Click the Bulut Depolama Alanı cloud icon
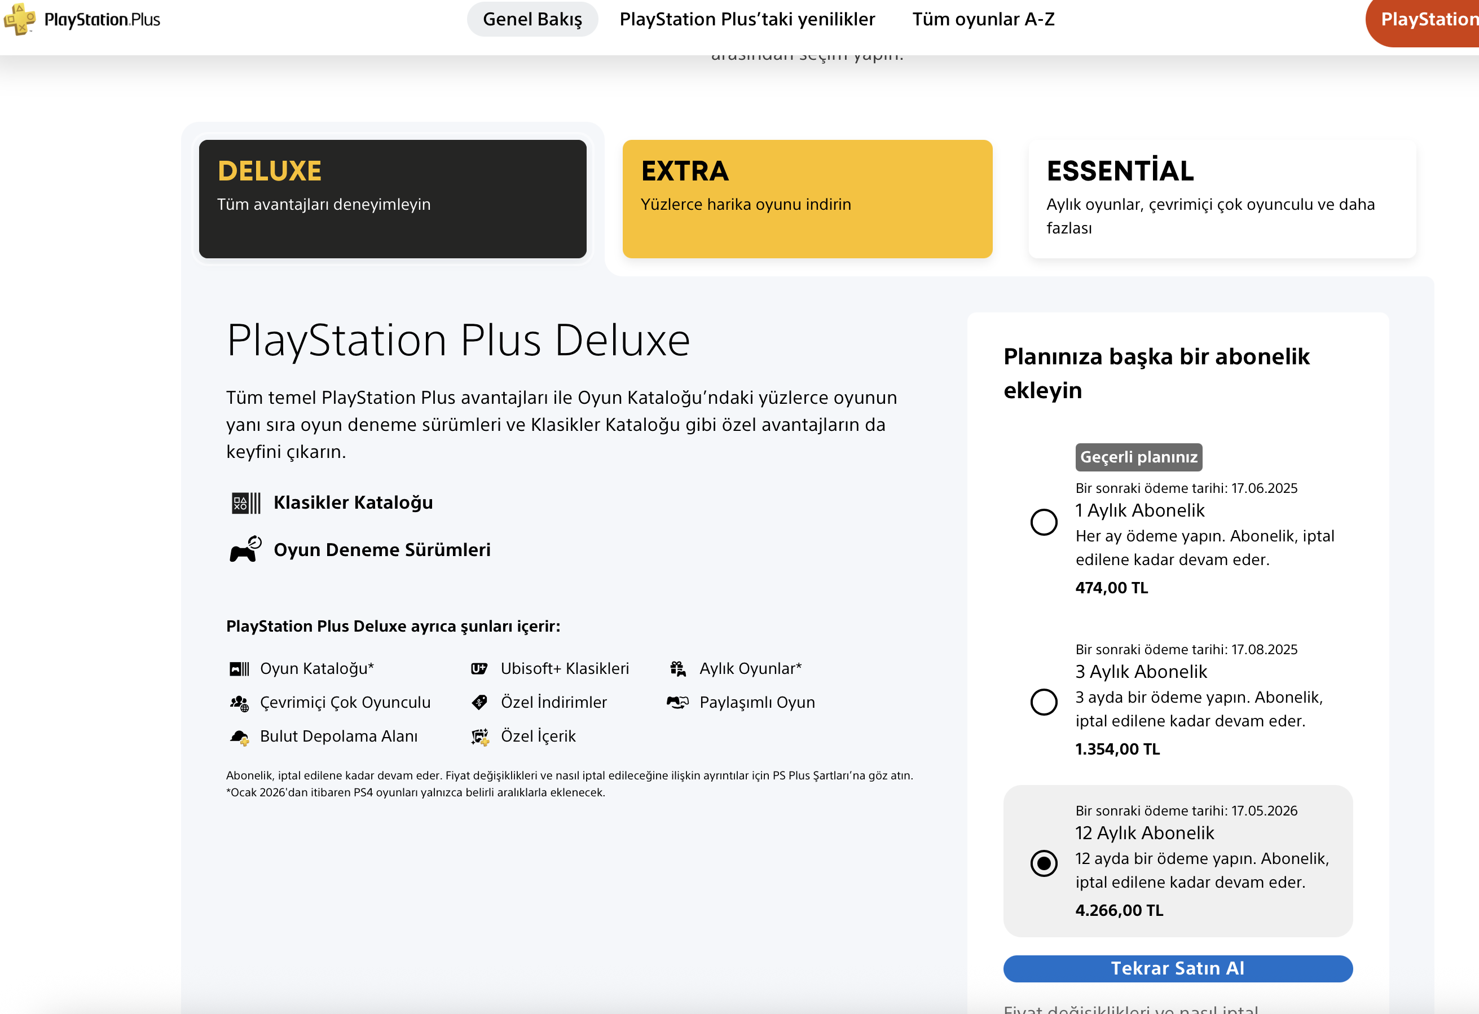Image resolution: width=1479 pixels, height=1014 pixels. coord(239,737)
